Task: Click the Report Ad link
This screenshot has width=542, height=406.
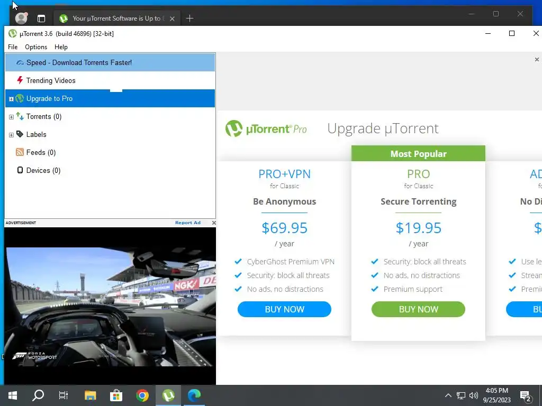Action: (x=188, y=223)
